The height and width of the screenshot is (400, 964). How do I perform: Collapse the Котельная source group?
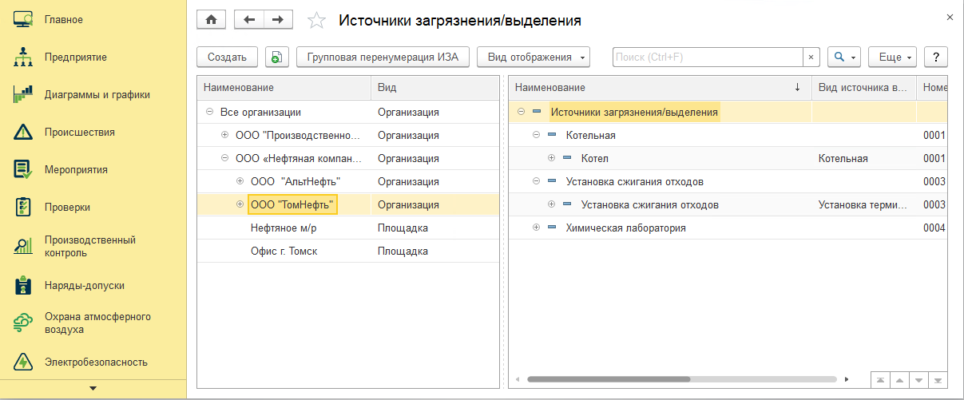coord(536,135)
